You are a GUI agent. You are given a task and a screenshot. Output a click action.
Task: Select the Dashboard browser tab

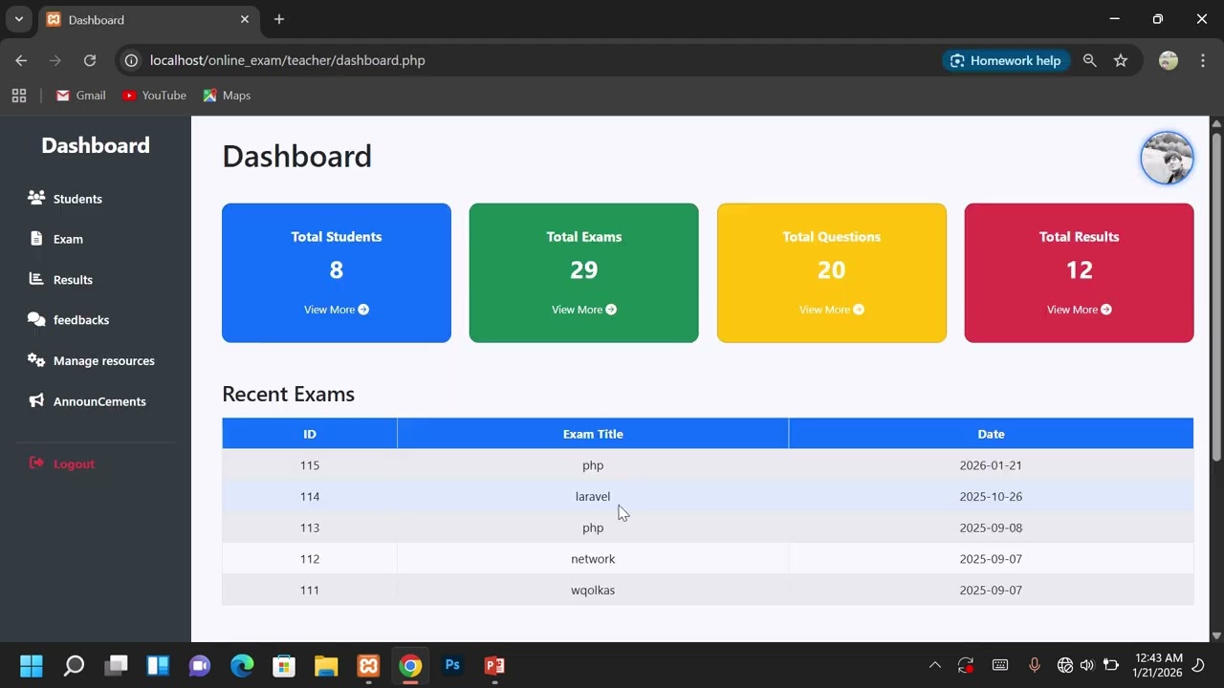pos(148,20)
